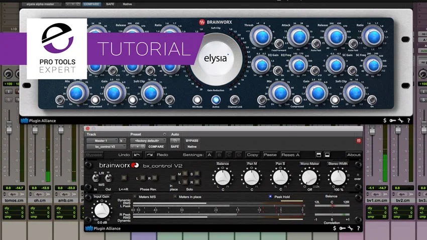Open the bx_control V2 plugin selector dropdown
The image size is (427, 240).
click(106, 147)
